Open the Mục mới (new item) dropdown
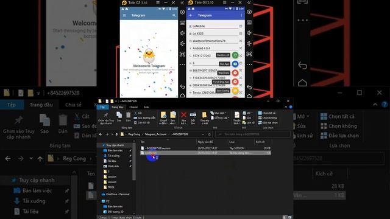Screen dimensions: 390x219 [218, 113]
